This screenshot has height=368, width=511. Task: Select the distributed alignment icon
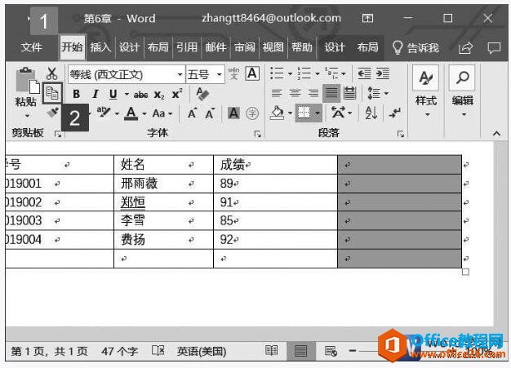click(350, 93)
